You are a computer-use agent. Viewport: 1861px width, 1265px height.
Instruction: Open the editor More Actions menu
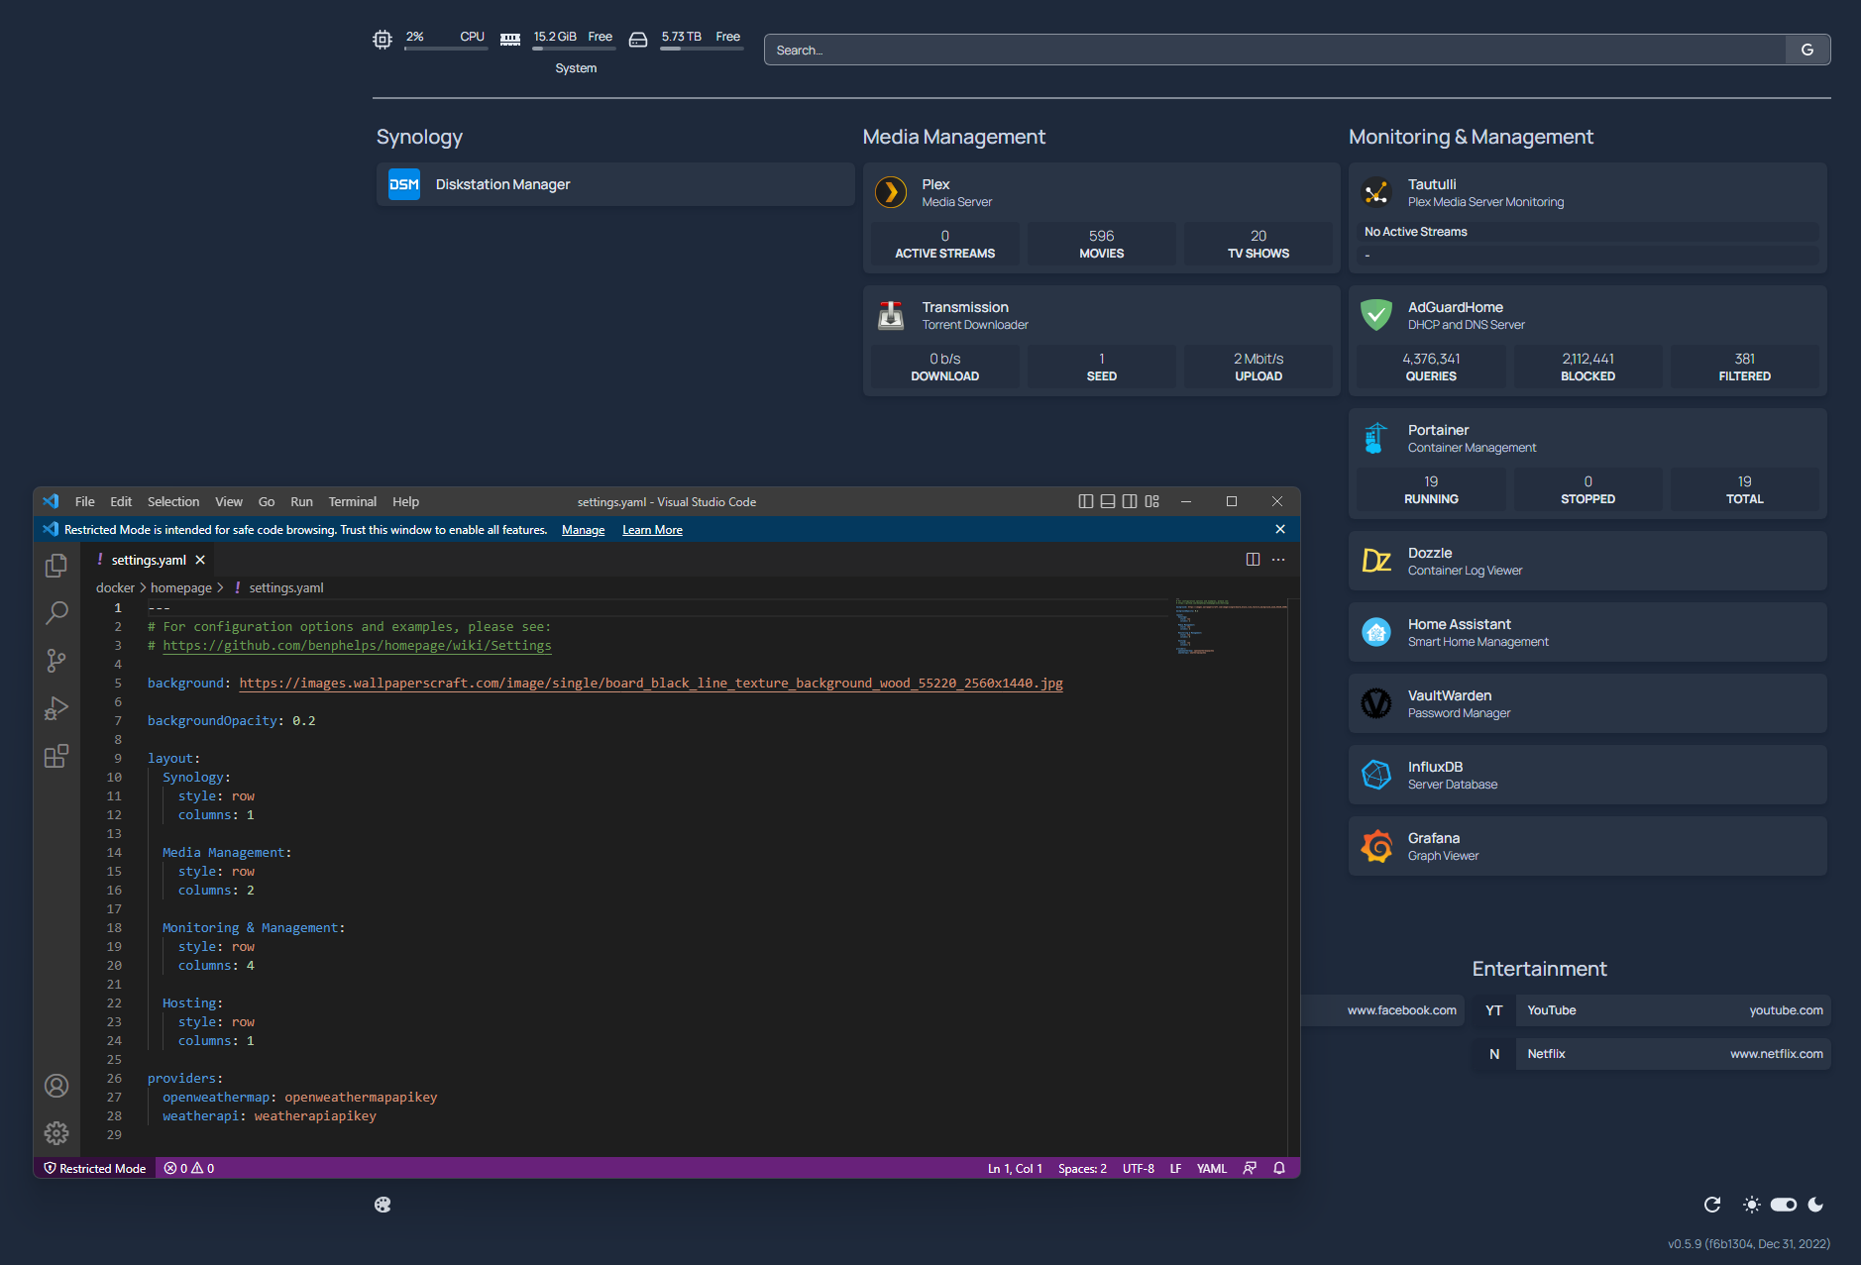click(x=1277, y=560)
